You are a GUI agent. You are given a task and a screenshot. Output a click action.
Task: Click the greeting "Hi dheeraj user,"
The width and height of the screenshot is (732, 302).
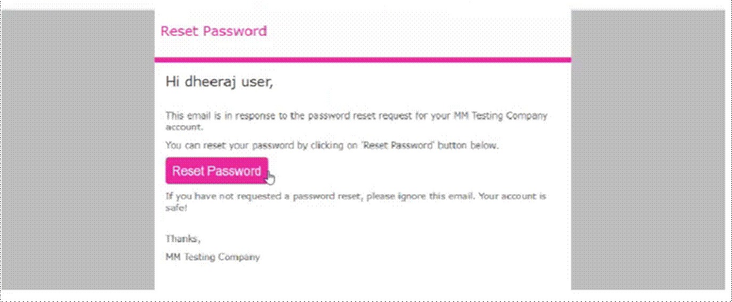click(x=219, y=81)
